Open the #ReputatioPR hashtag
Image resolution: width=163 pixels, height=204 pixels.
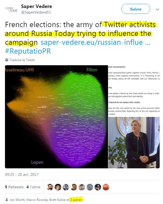click(28, 51)
